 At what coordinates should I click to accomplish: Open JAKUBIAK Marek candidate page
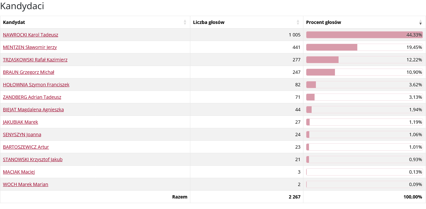[x=20, y=122]
